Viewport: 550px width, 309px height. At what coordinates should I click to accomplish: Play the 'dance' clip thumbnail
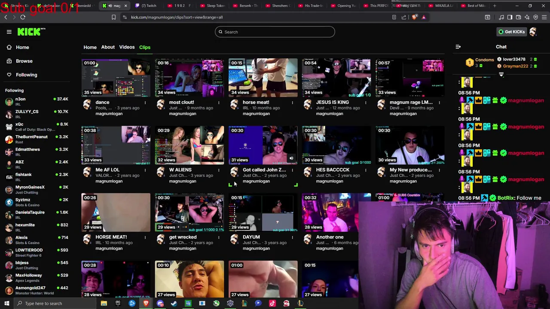[116, 78]
